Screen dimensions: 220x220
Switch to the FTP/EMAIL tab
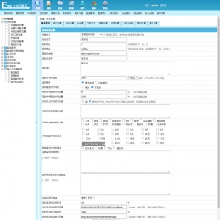point(128,23)
